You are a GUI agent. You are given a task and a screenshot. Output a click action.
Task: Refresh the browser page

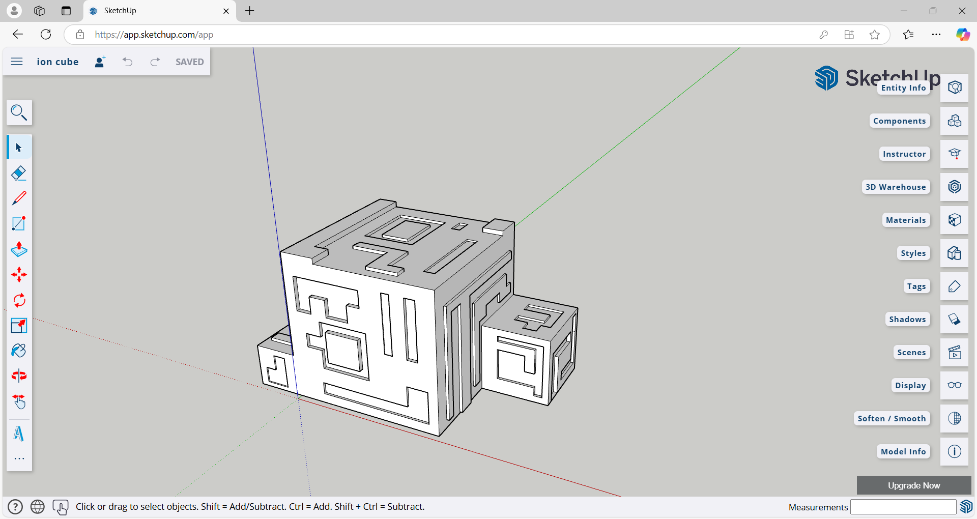coord(46,35)
